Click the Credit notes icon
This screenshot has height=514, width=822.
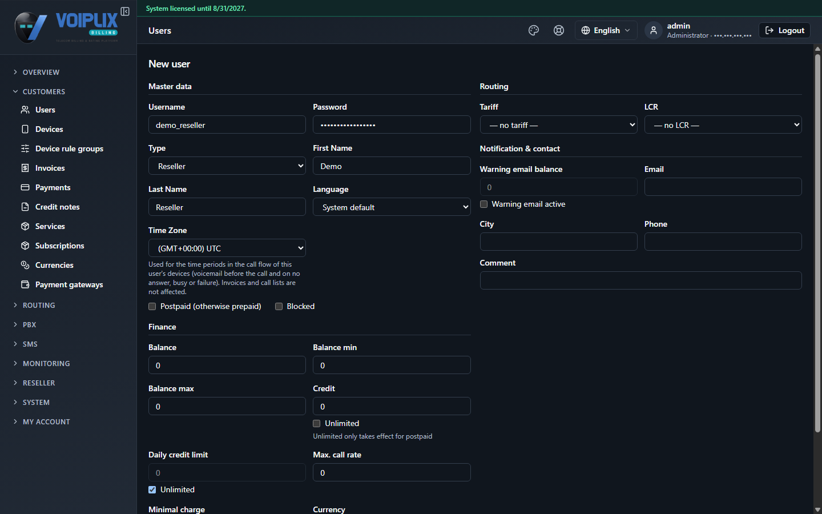(x=25, y=207)
